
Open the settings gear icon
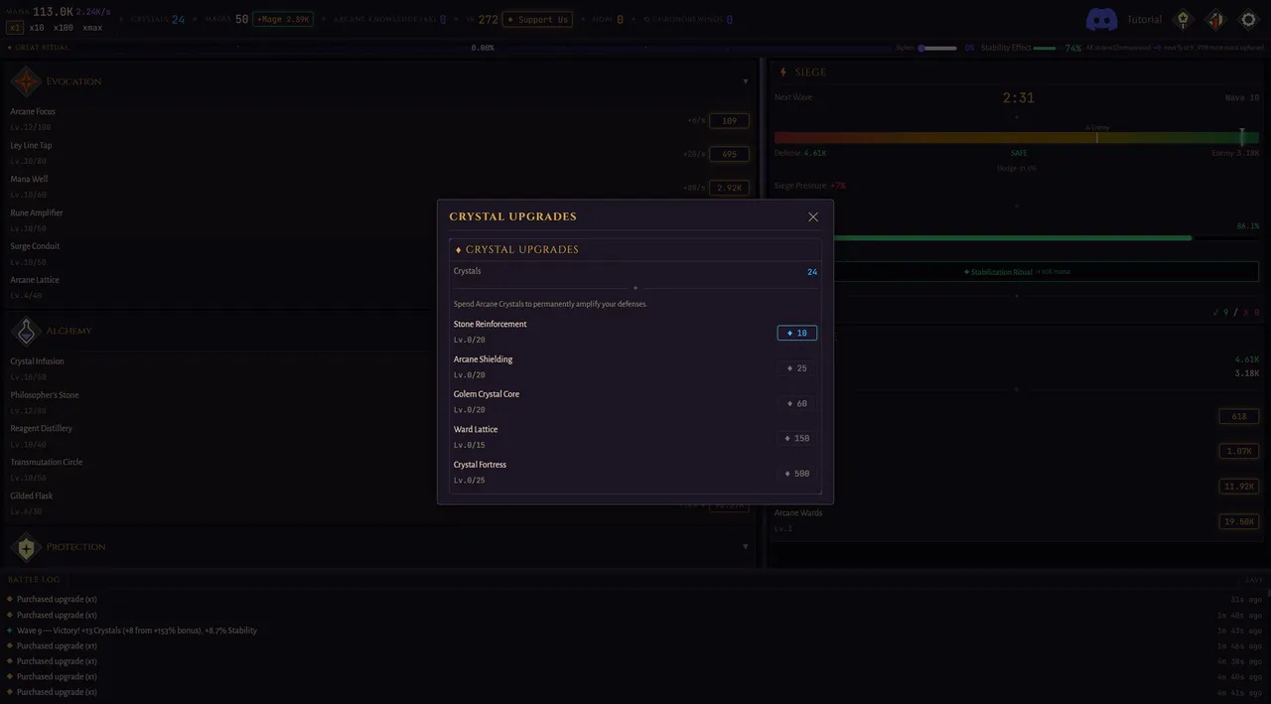click(1248, 19)
